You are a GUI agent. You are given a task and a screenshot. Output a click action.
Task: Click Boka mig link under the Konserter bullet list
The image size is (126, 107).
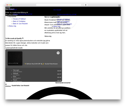point(13,26)
